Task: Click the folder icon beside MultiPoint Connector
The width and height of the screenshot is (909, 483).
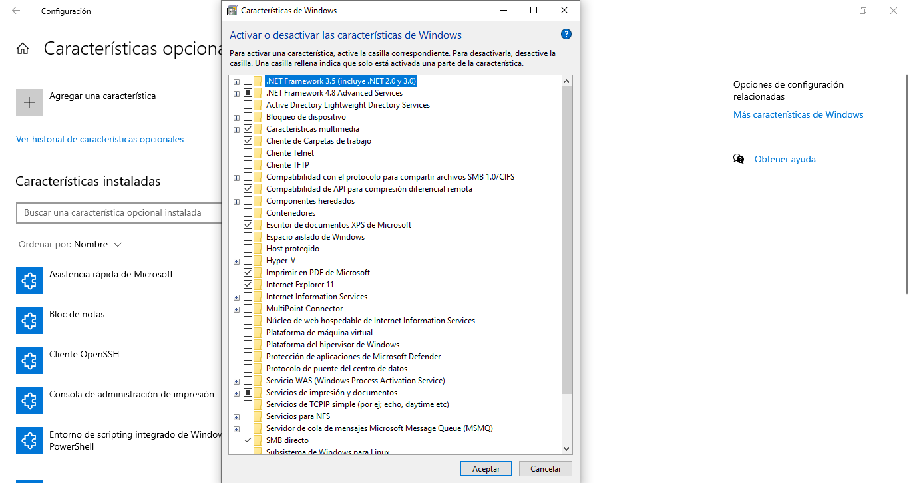Action: coord(258,309)
